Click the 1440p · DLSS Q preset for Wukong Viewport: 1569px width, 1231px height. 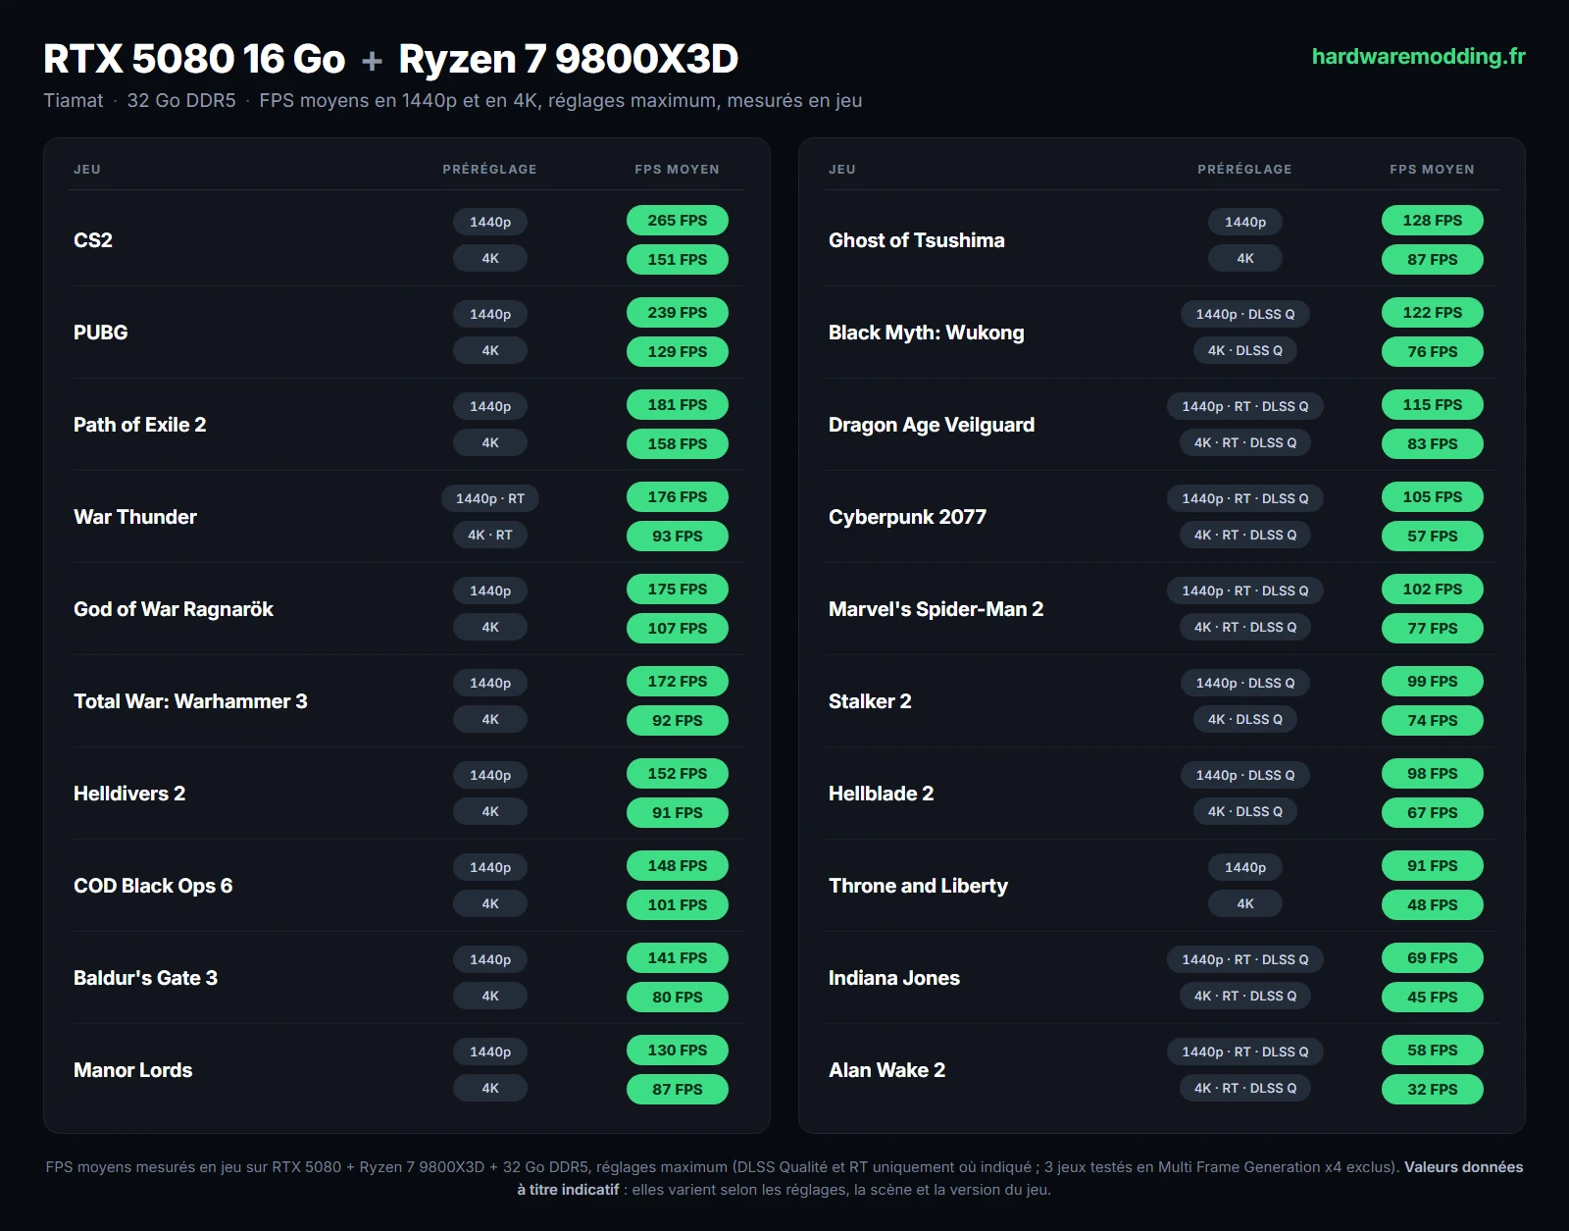click(x=1245, y=314)
